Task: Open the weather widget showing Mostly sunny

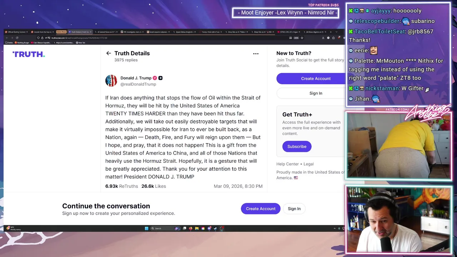Action: pyautogui.click(x=14, y=228)
